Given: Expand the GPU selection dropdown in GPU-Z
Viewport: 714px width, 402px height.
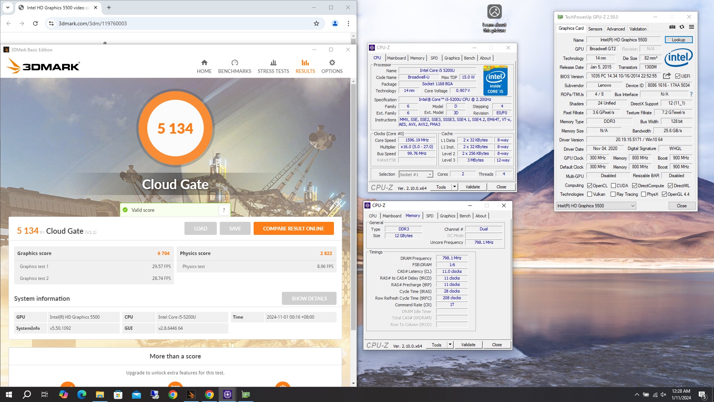Looking at the screenshot, I should [633, 206].
